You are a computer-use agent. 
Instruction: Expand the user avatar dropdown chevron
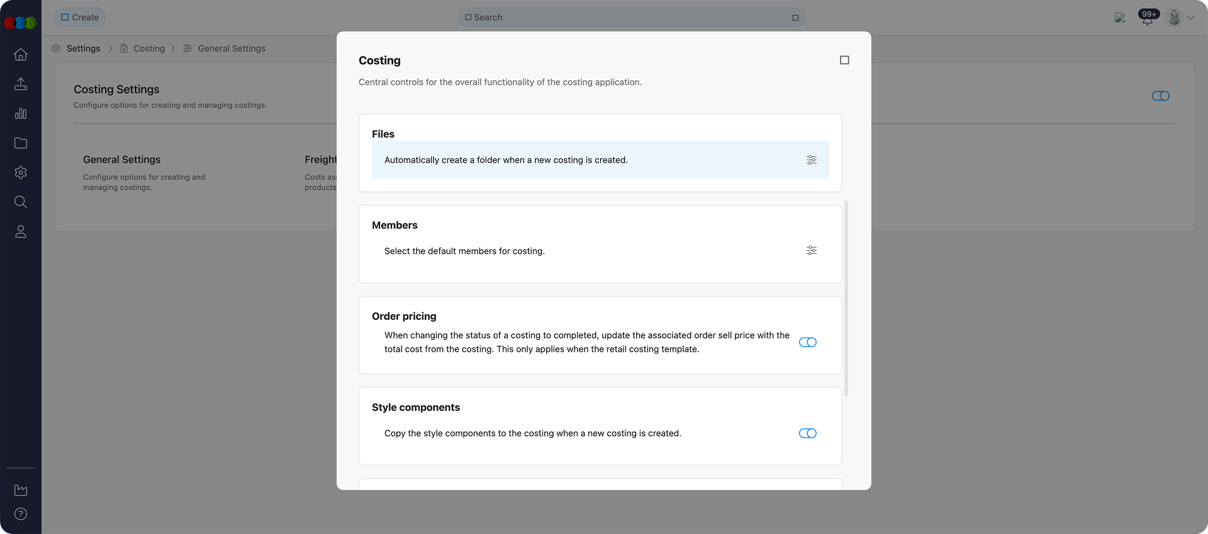click(x=1191, y=18)
